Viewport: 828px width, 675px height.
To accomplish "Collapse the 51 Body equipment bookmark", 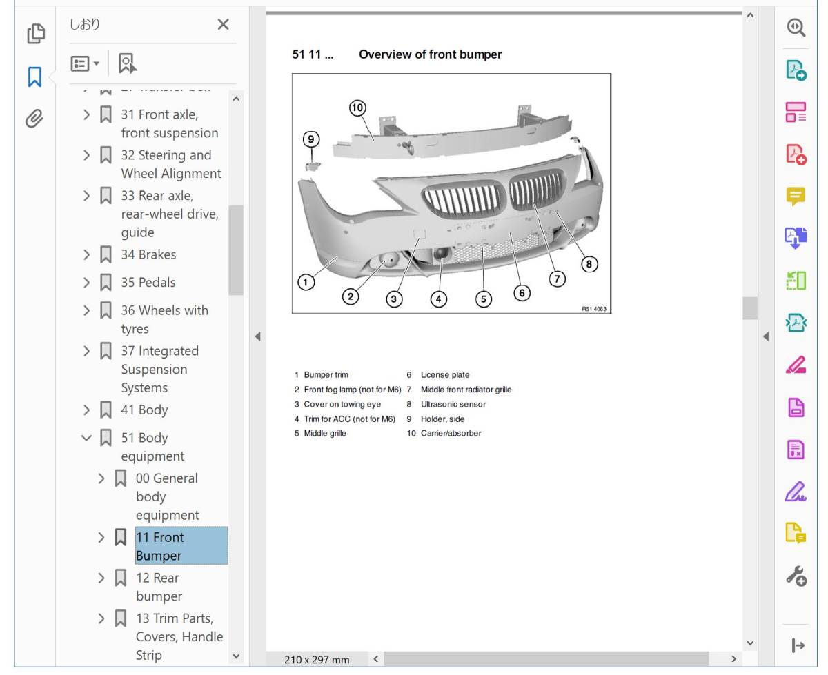I will click(x=87, y=437).
